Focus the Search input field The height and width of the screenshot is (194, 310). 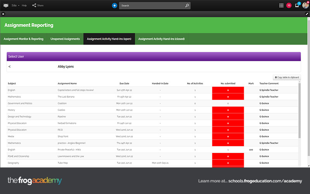point(152,5)
